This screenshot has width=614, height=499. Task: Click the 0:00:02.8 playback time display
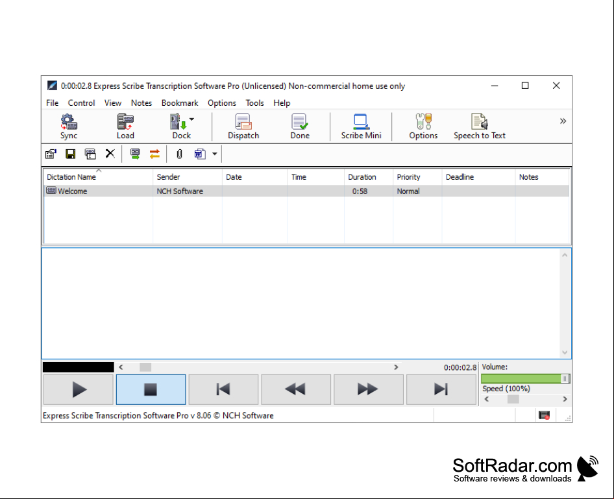click(x=460, y=367)
